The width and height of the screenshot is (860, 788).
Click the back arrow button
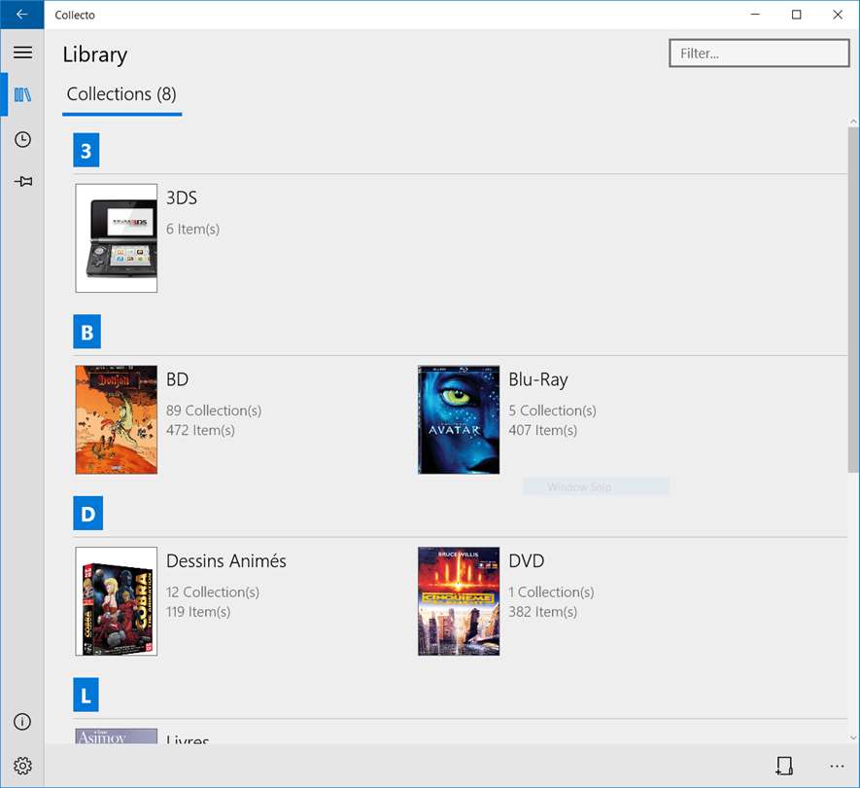tap(22, 15)
